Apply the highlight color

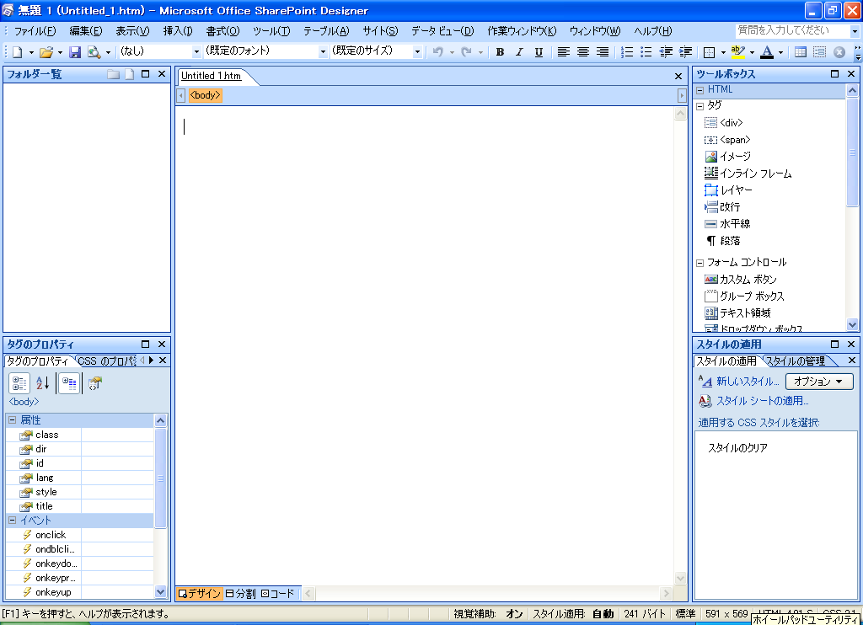(x=737, y=51)
